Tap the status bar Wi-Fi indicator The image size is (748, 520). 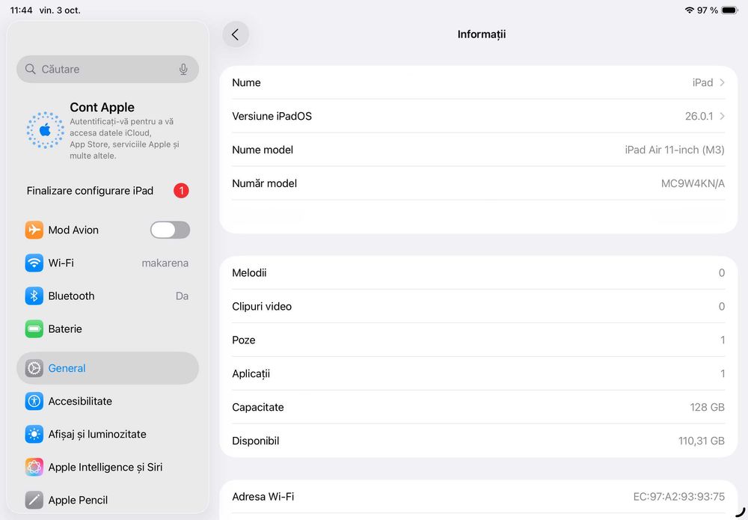689,10
